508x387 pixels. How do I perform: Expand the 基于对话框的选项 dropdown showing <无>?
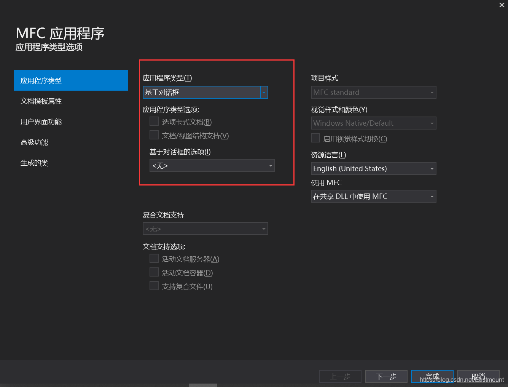[212, 165]
